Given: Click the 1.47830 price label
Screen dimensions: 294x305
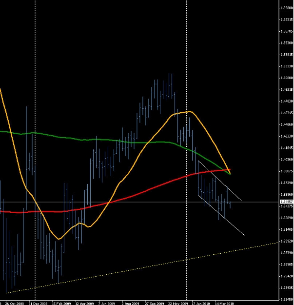Looking at the screenshot, I should click(287, 102).
